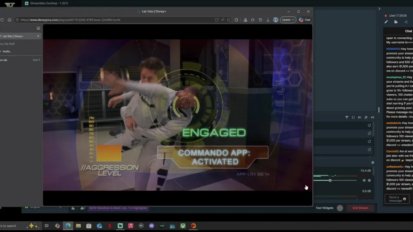Screen dimensions: 413x232
Task: Click the round REC record button
Action: 340,208
